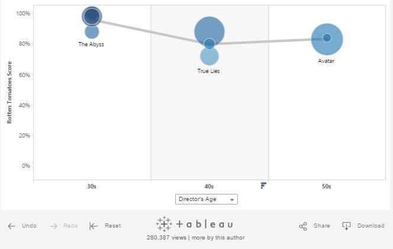Click the Download icon
Viewport: 393px width, 249px height.
click(x=347, y=226)
